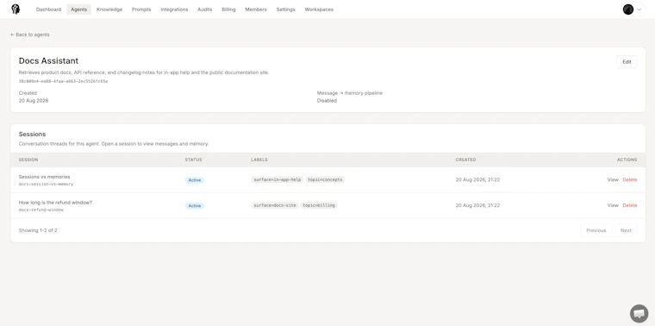
Task: Go to the Workspaces page
Action: 319,9
